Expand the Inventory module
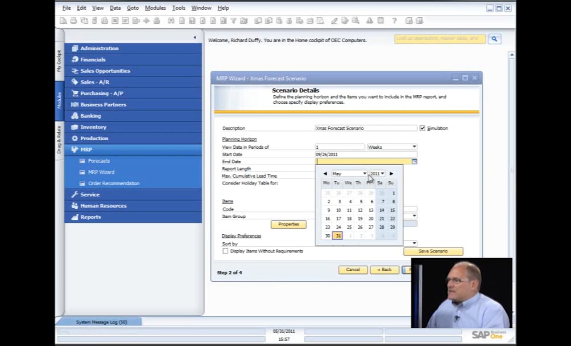 [x=133, y=127]
